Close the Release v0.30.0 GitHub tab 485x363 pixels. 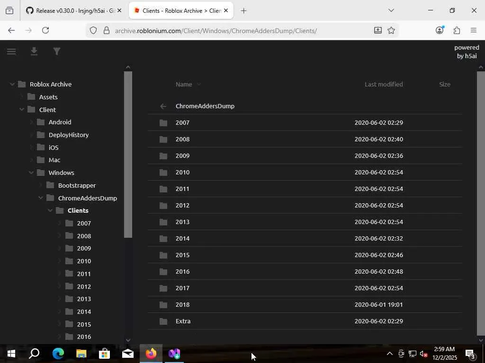pyautogui.click(x=119, y=11)
